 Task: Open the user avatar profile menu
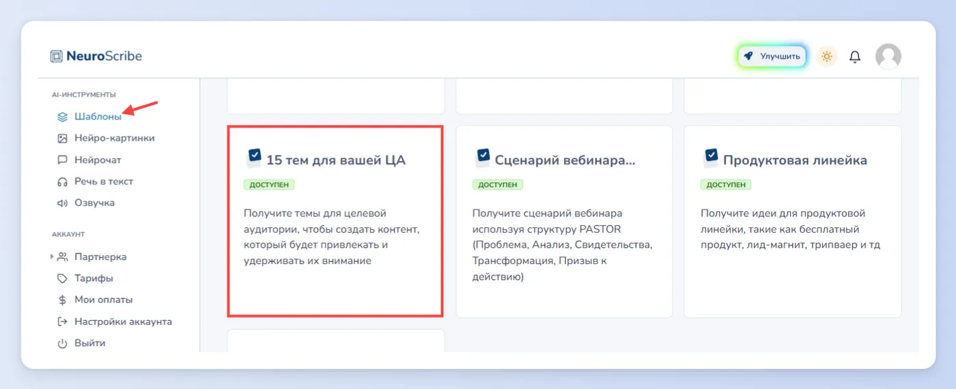(x=888, y=56)
